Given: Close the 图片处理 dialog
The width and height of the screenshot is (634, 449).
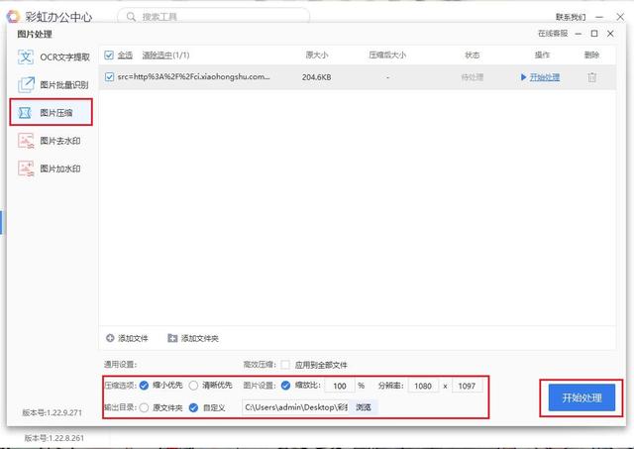Looking at the screenshot, I should 610,34.
